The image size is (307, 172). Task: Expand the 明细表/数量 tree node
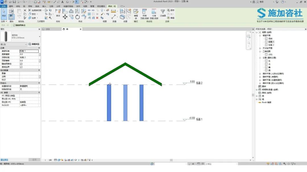257,90
